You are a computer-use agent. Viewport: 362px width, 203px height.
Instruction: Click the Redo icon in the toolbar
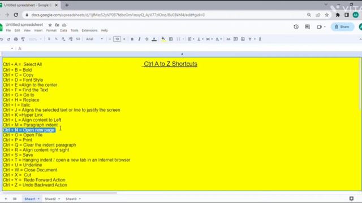[x=8, y=39]
